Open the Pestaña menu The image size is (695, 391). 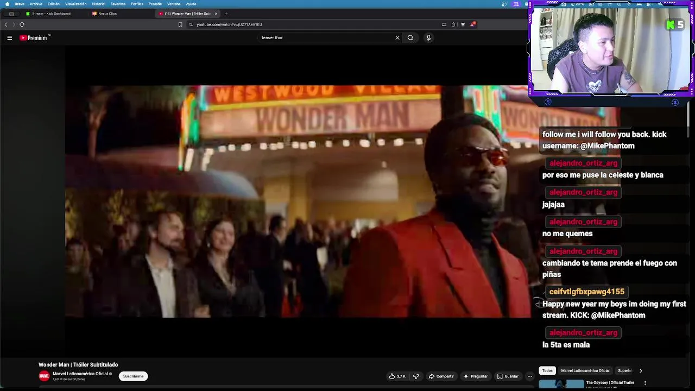coord(155,4)
